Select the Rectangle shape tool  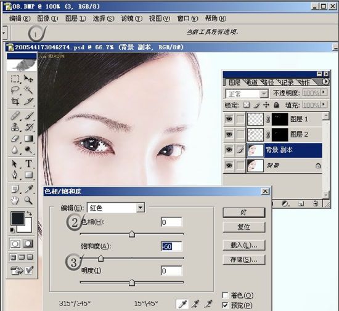tap(28, 175)
